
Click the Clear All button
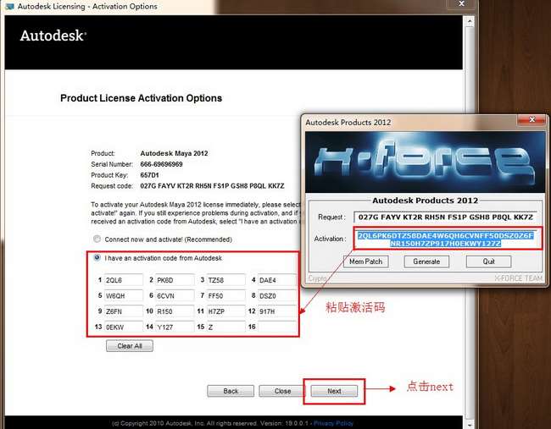click(130, 346)
